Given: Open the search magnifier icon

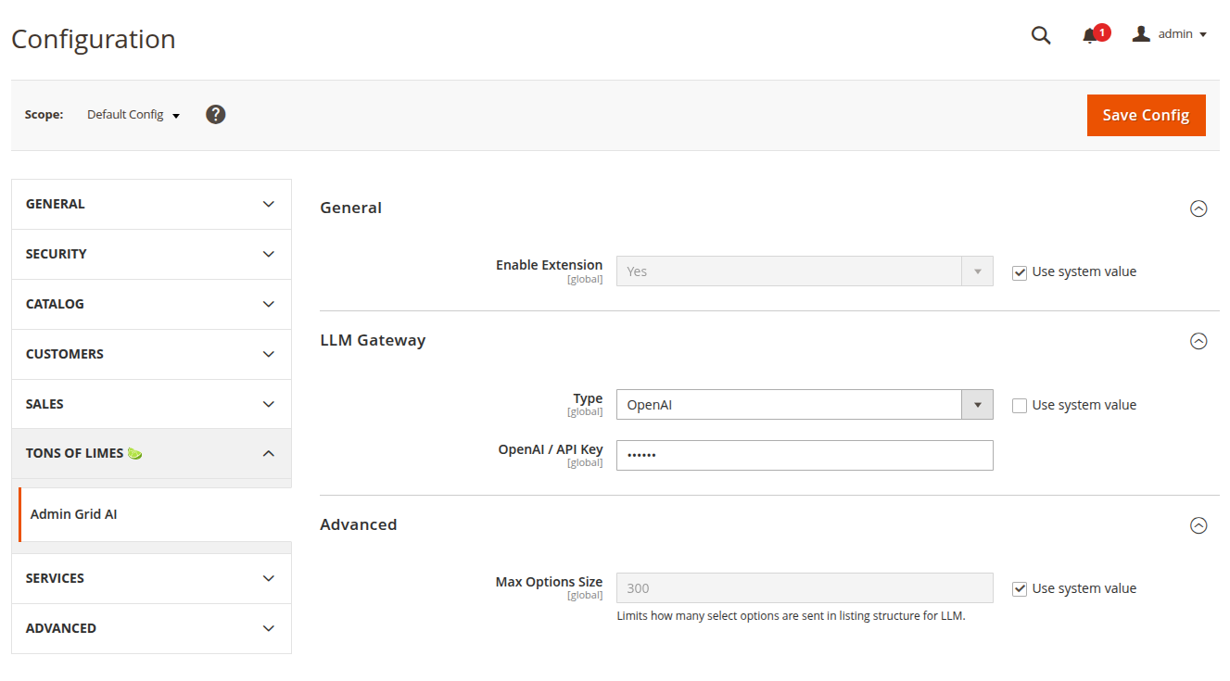Looking at the screenshot, I should [x=1041, y=35].
